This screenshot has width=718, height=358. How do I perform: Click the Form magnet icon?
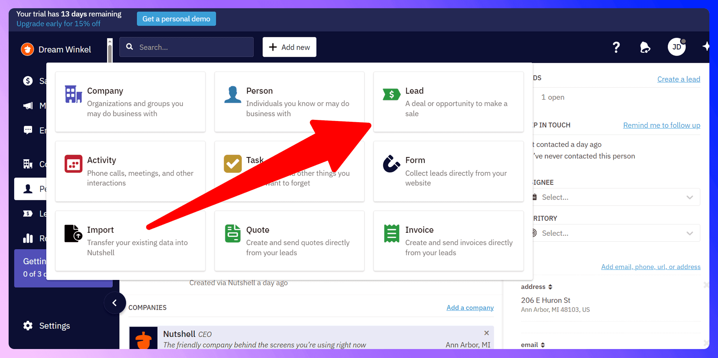[x=392, y=164]
